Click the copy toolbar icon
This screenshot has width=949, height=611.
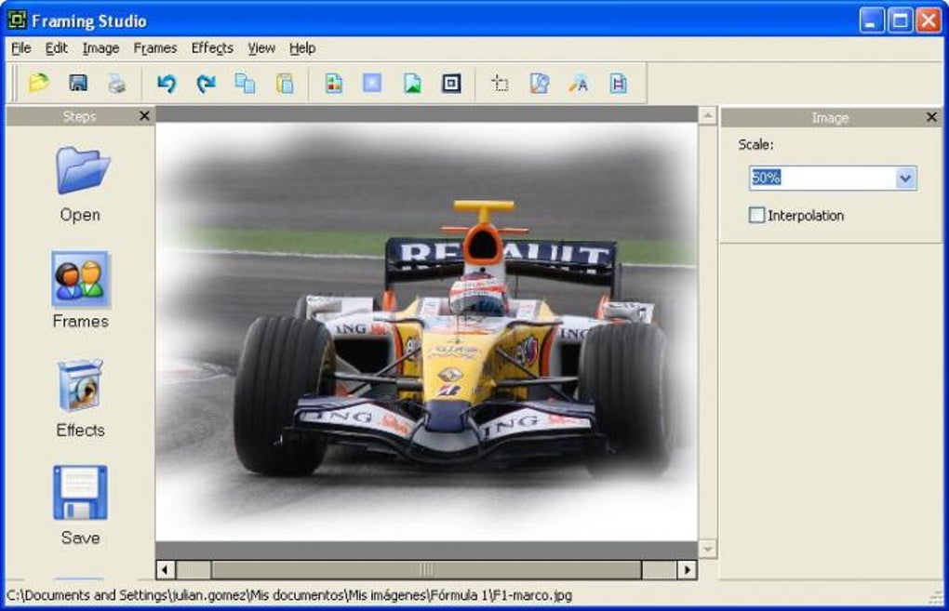pos(245,83)
